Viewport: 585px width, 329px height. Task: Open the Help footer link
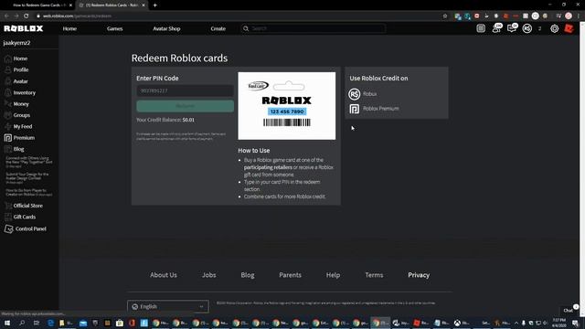click(333, 275)
